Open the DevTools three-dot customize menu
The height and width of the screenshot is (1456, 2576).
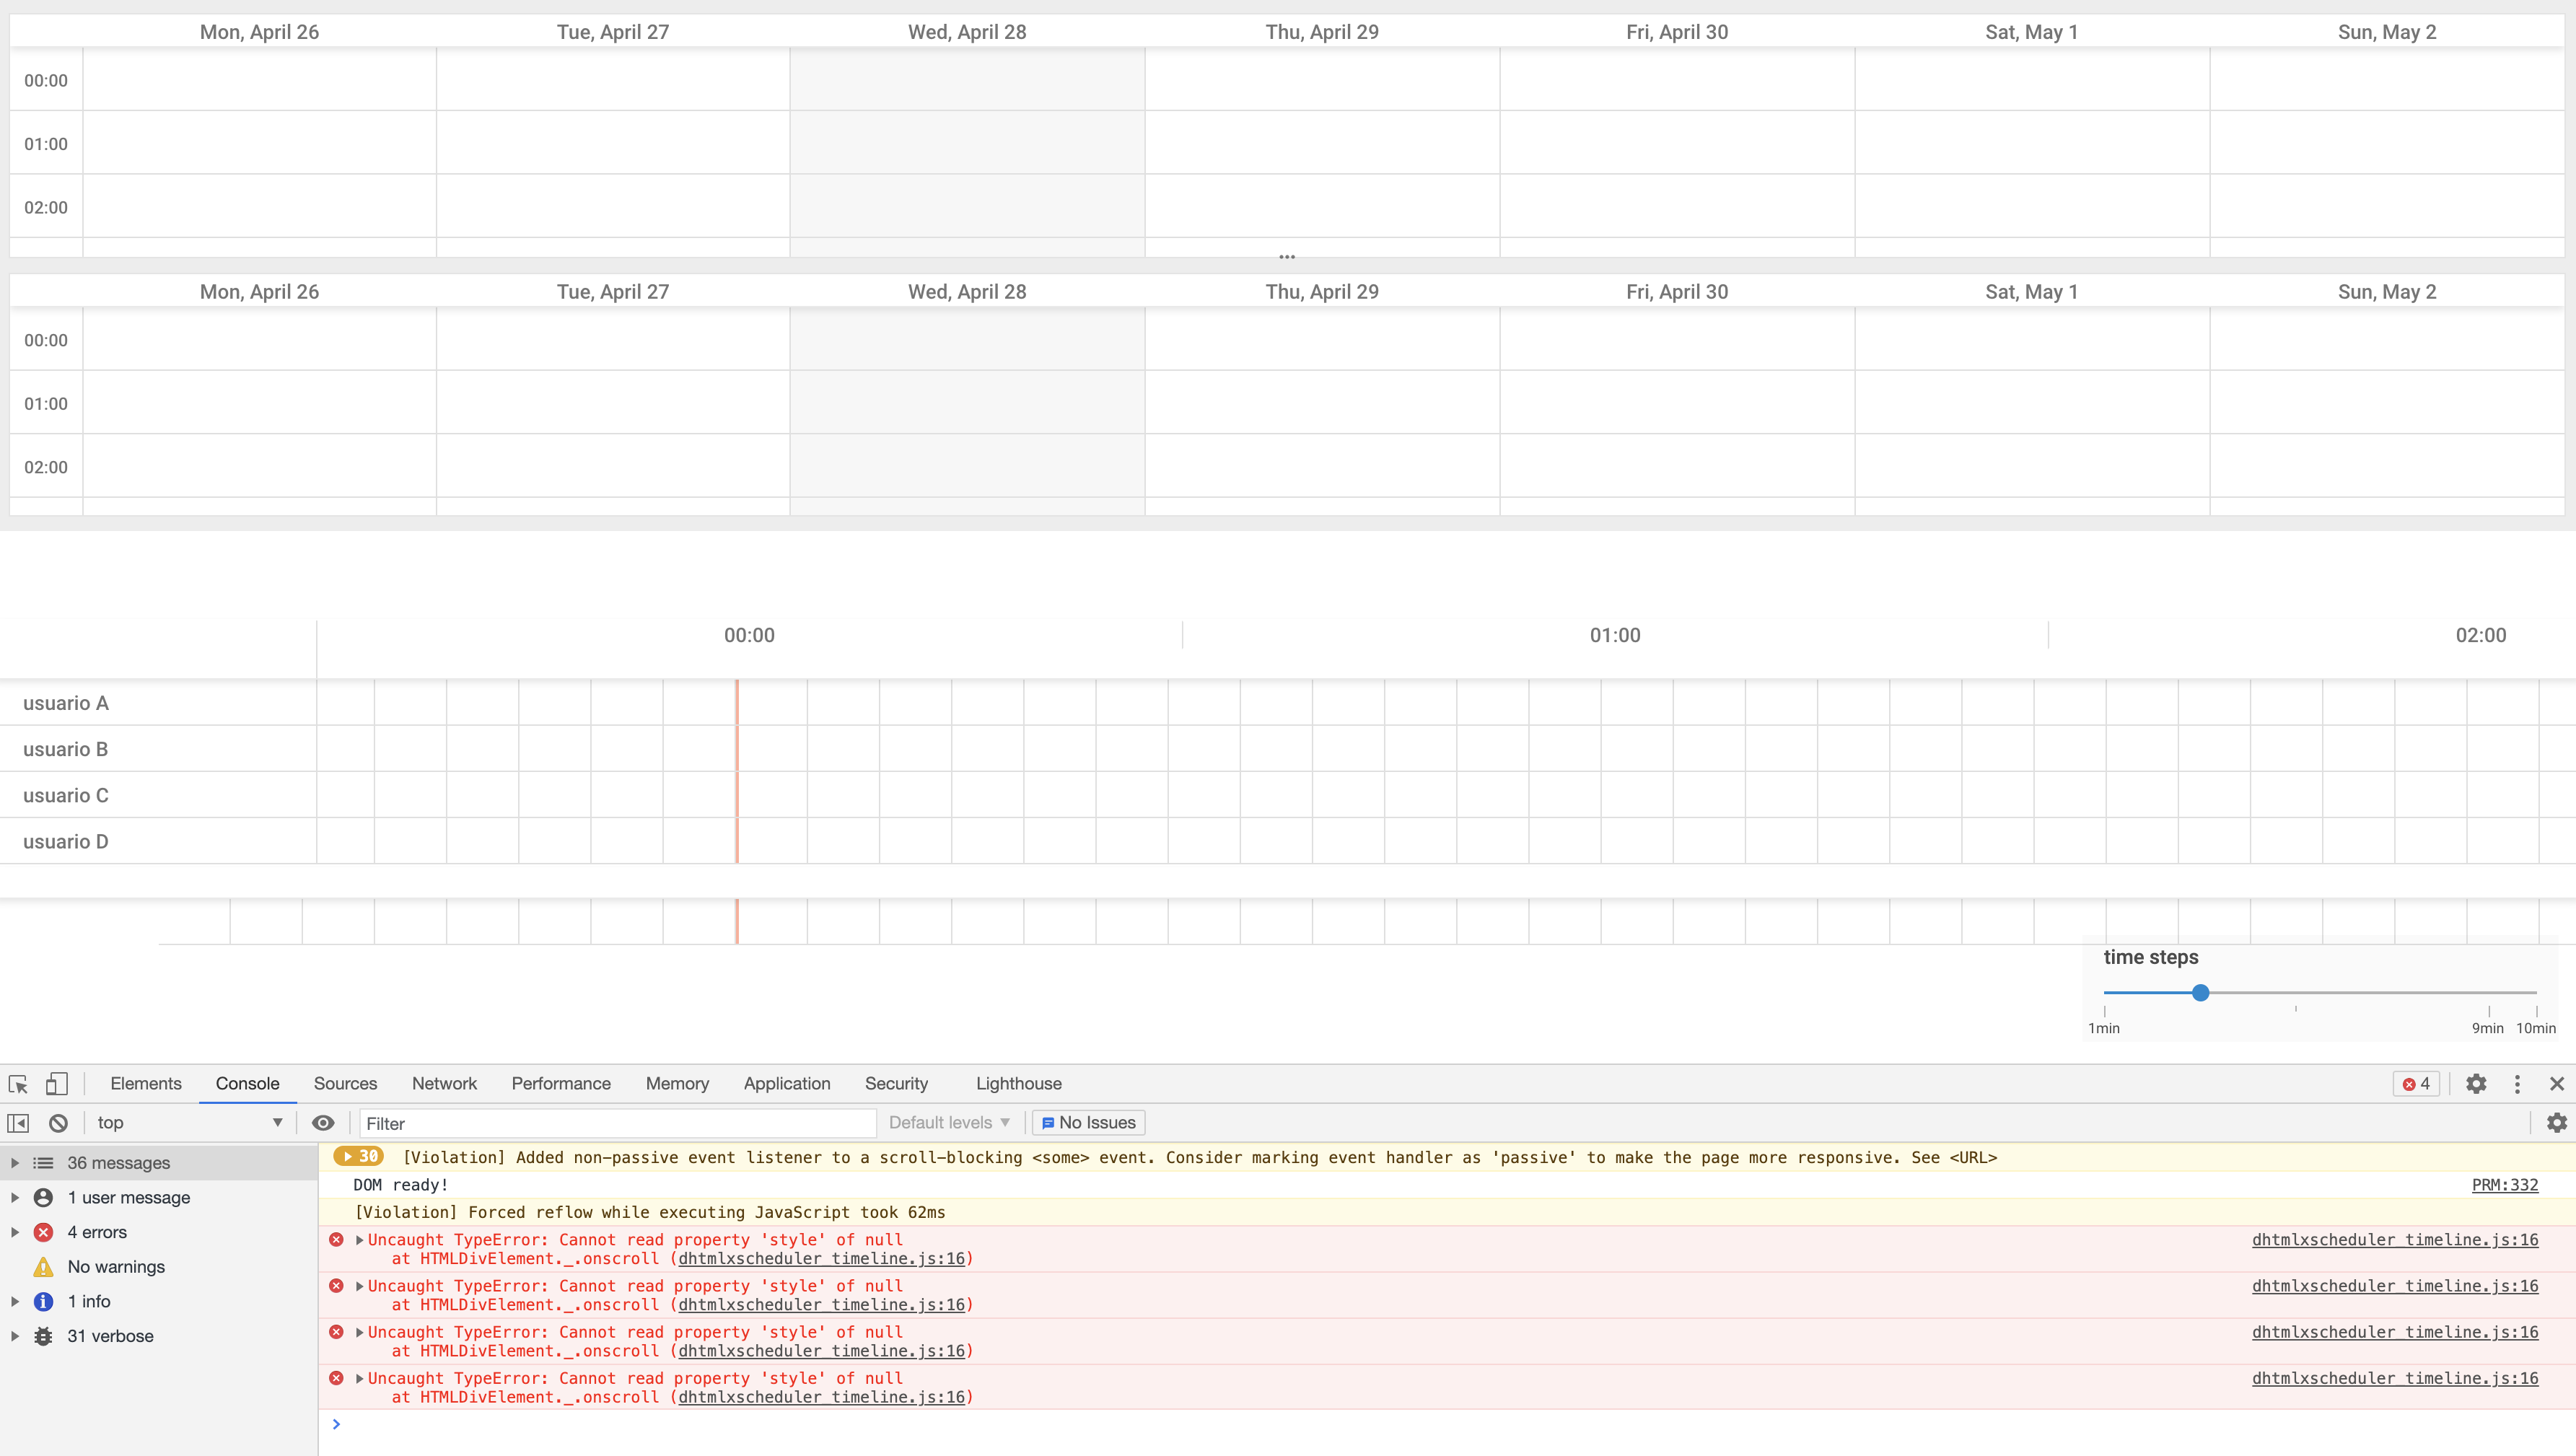[x=2517, y=1084]
